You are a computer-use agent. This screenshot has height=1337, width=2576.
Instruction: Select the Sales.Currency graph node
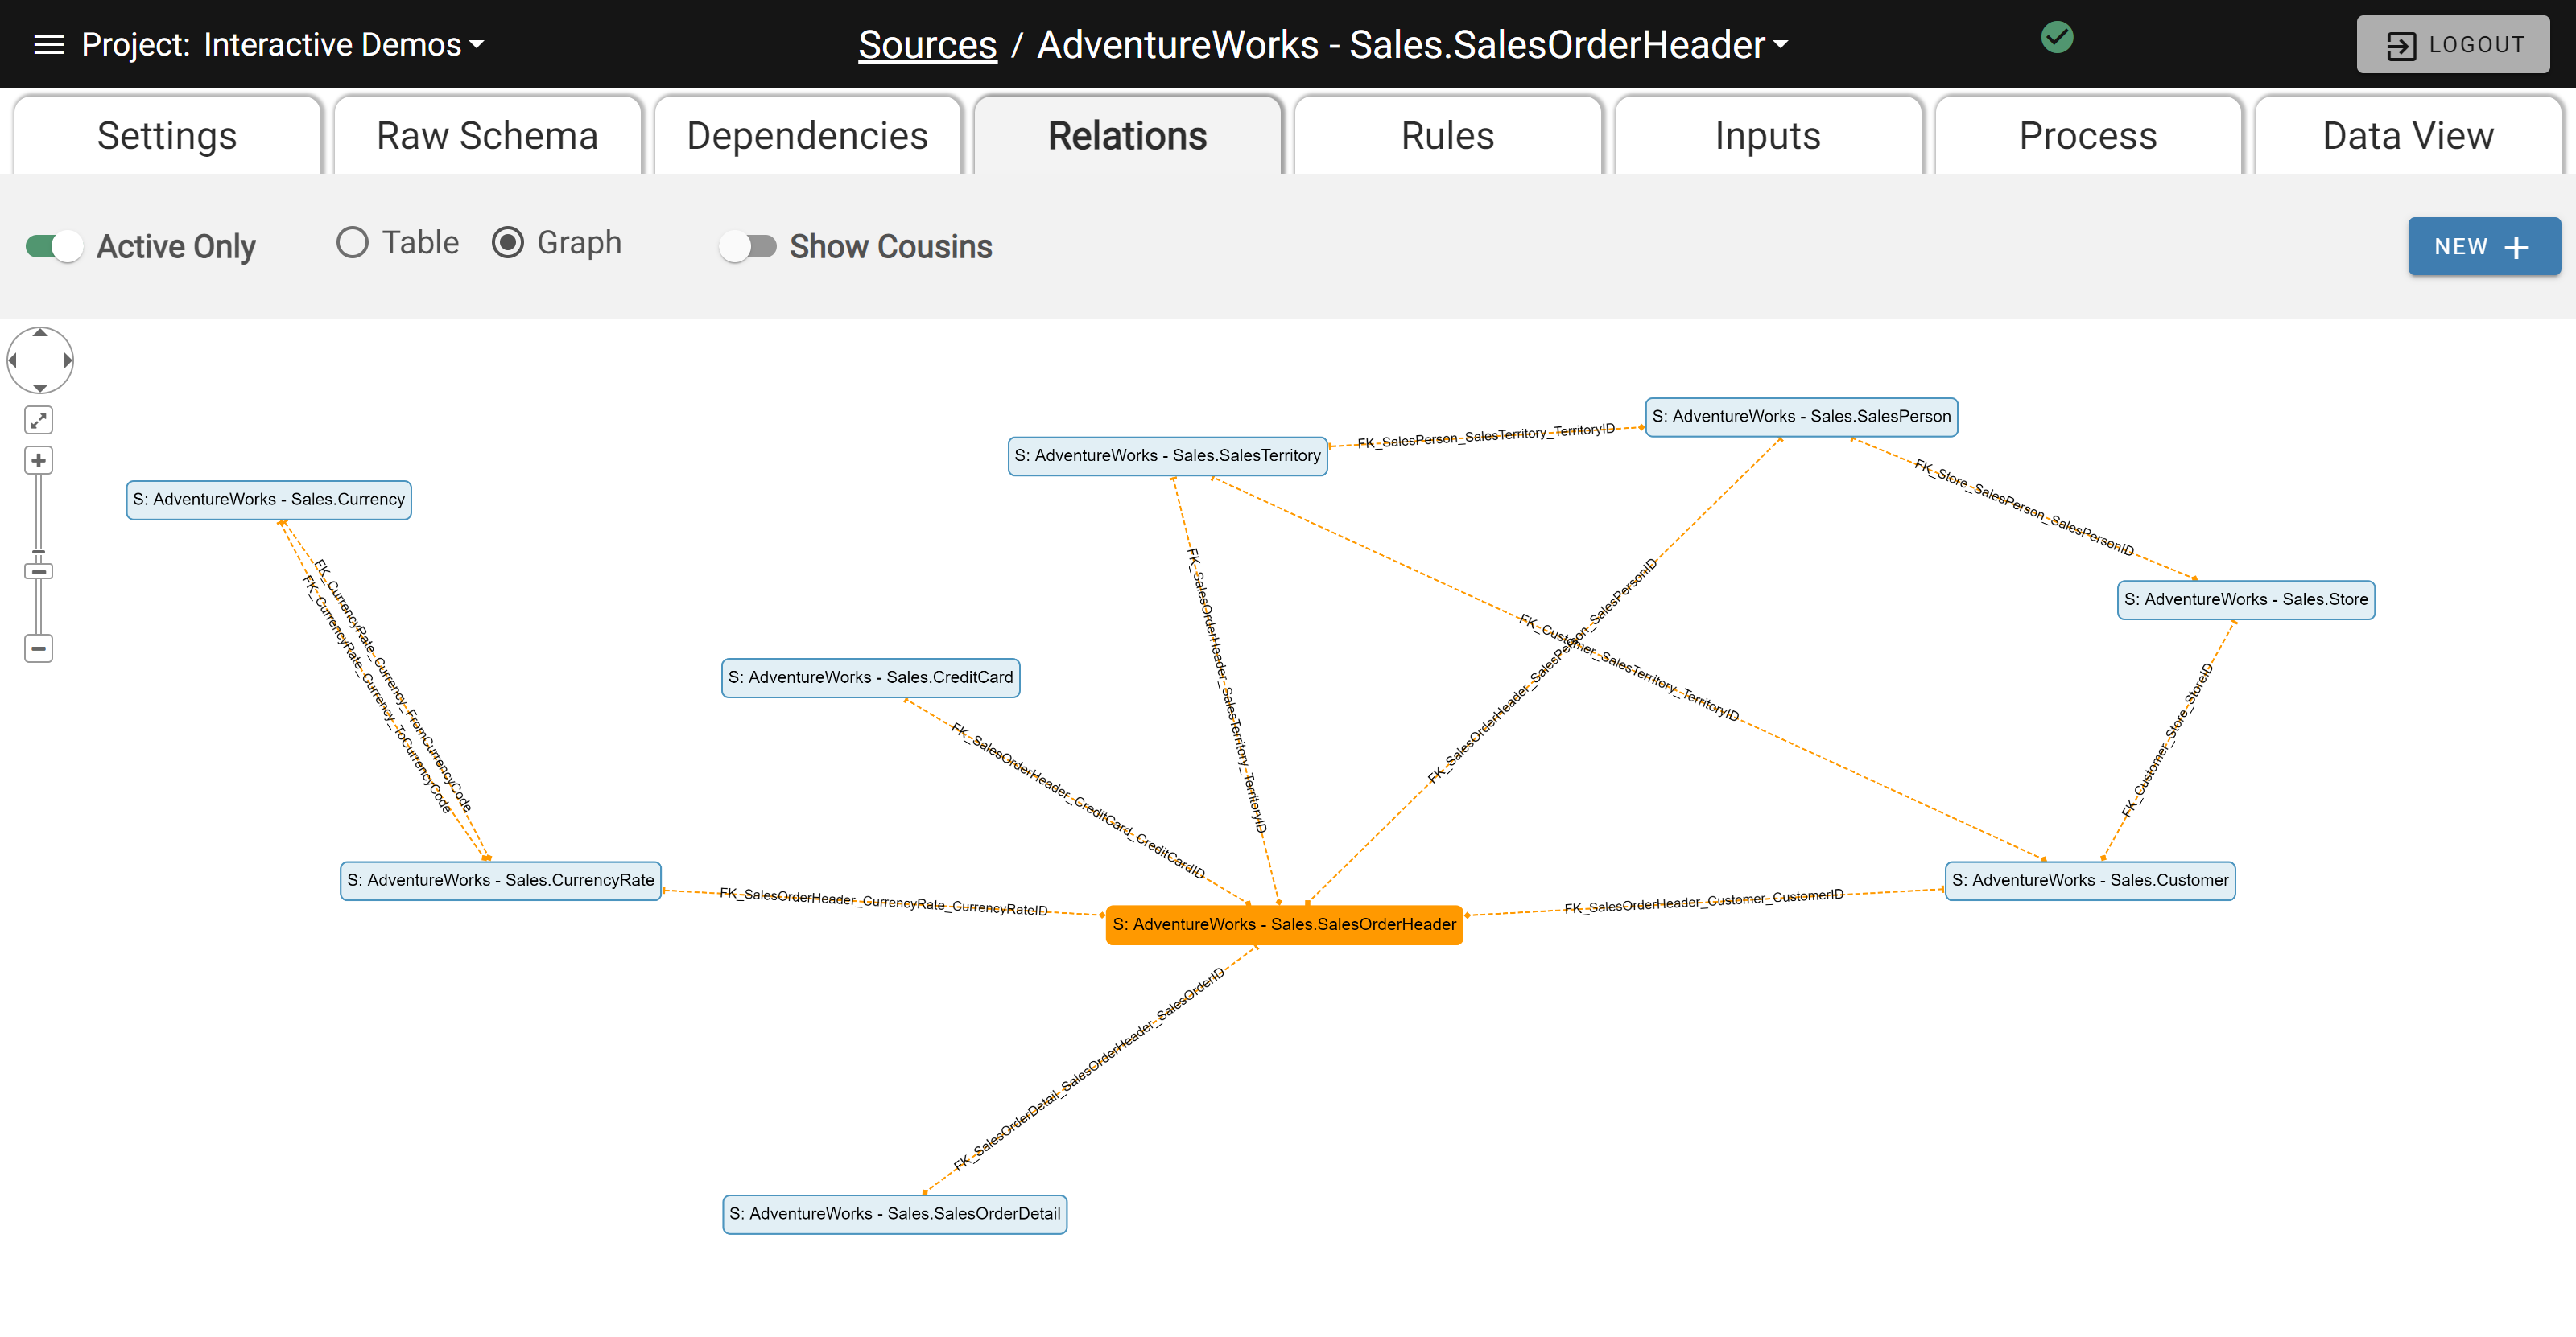coord(269,500)
